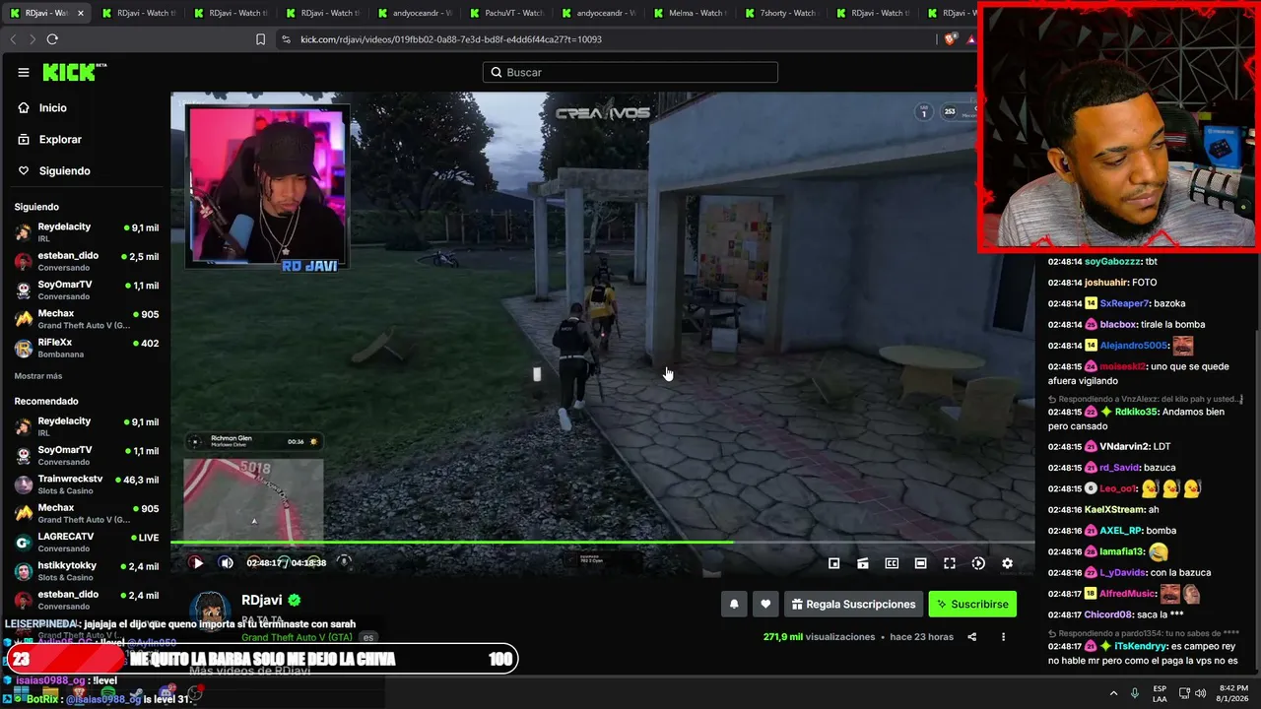Open esteban_dido channel under Siguiendo
Screen dimensions: 1261x709
(x=87, y=261)
